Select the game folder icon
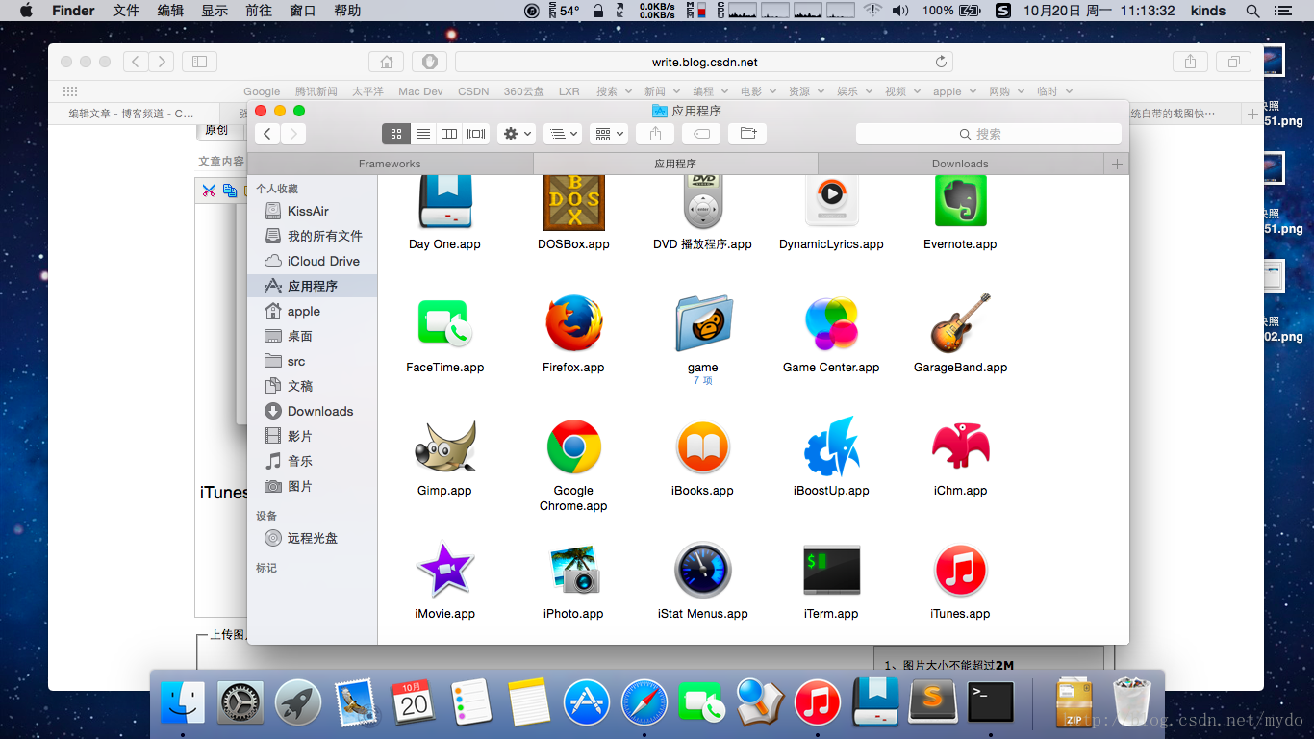The height and width of the screenshot is (739, 1314). point(703,323)
